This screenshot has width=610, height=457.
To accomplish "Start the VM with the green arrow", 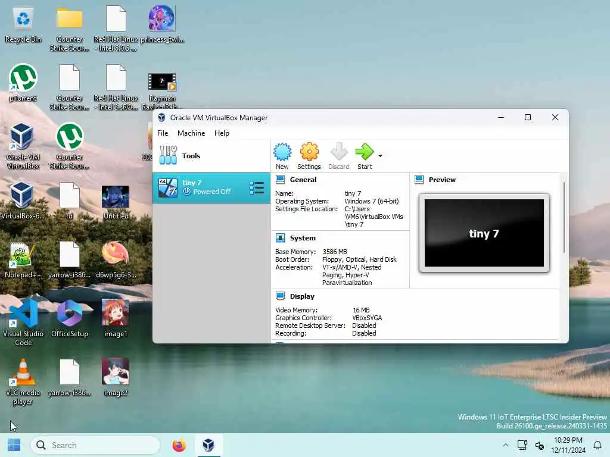I will click(x=365, y=156).
